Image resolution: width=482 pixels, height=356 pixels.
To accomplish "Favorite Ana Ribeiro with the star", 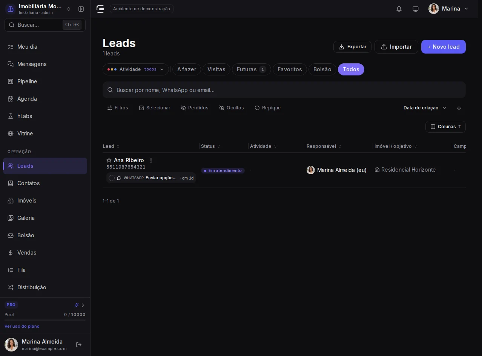I will pos(109,160).
